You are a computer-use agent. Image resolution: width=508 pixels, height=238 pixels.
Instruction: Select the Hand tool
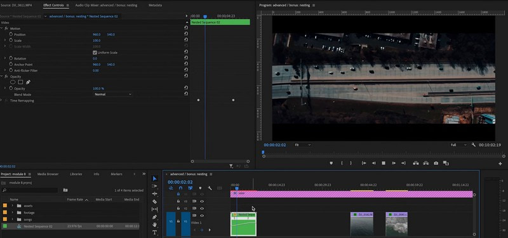coord(154,225)
